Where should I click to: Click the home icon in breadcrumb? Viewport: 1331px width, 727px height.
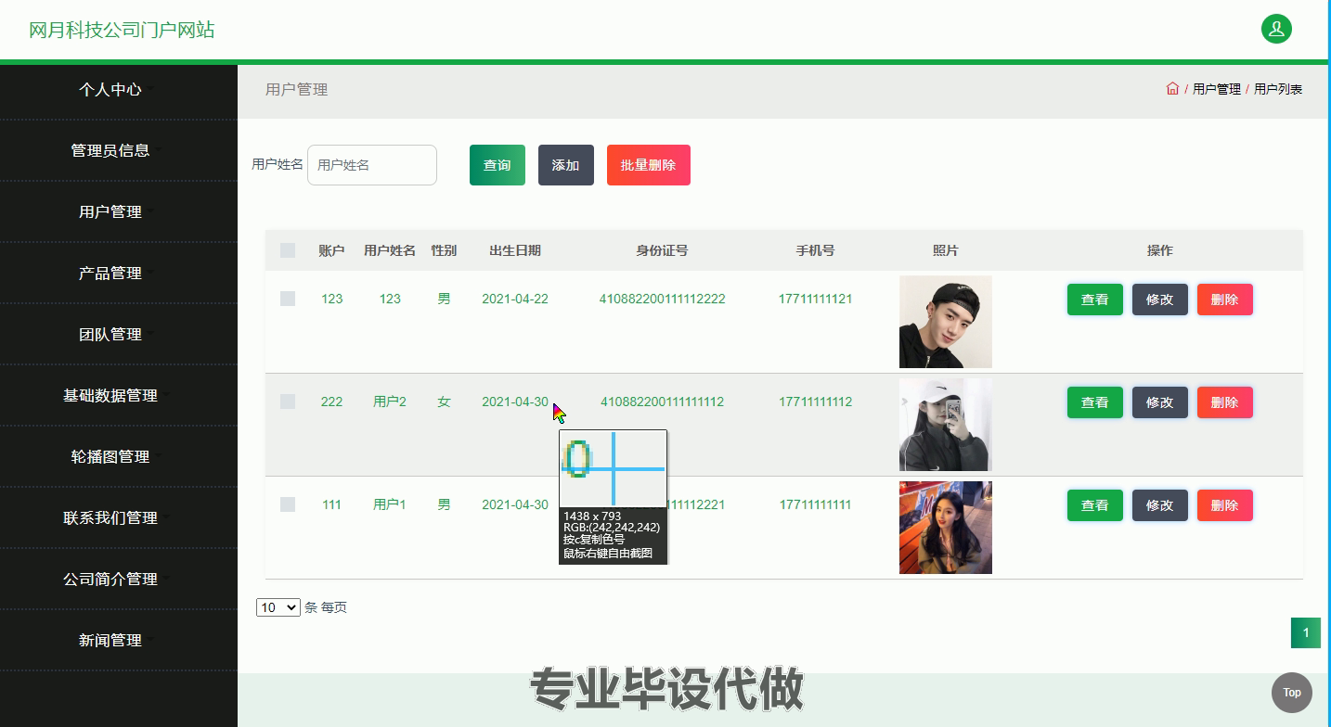(1172, 89)
